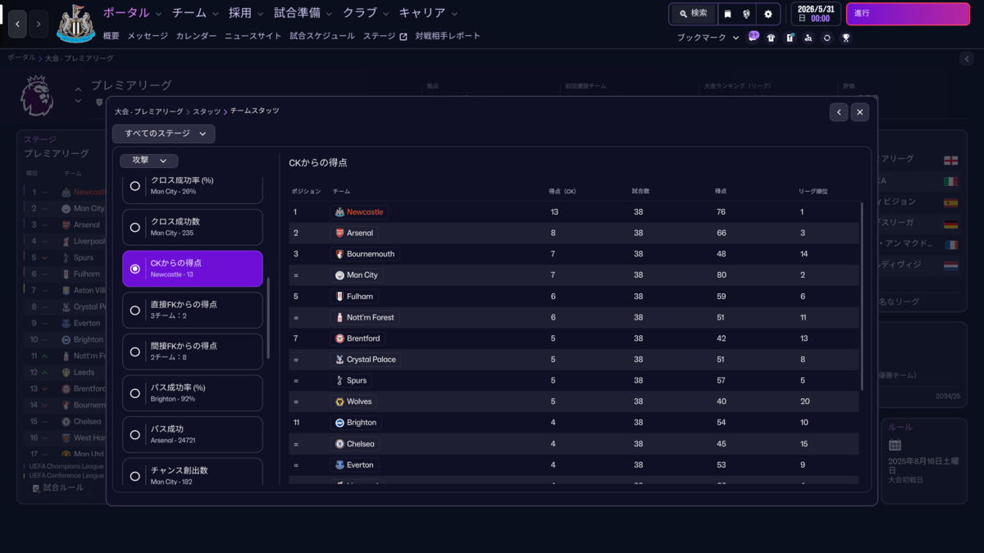Open 試合スケジュール sub-tab
The width and height of the screenshot is (984, 553).
coord(321,36)
